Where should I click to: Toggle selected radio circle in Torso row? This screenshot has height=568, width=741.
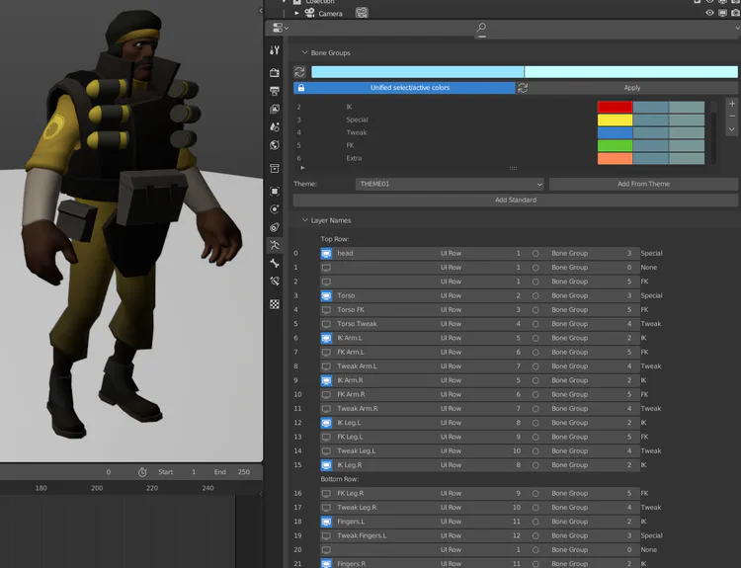[535, 295]
